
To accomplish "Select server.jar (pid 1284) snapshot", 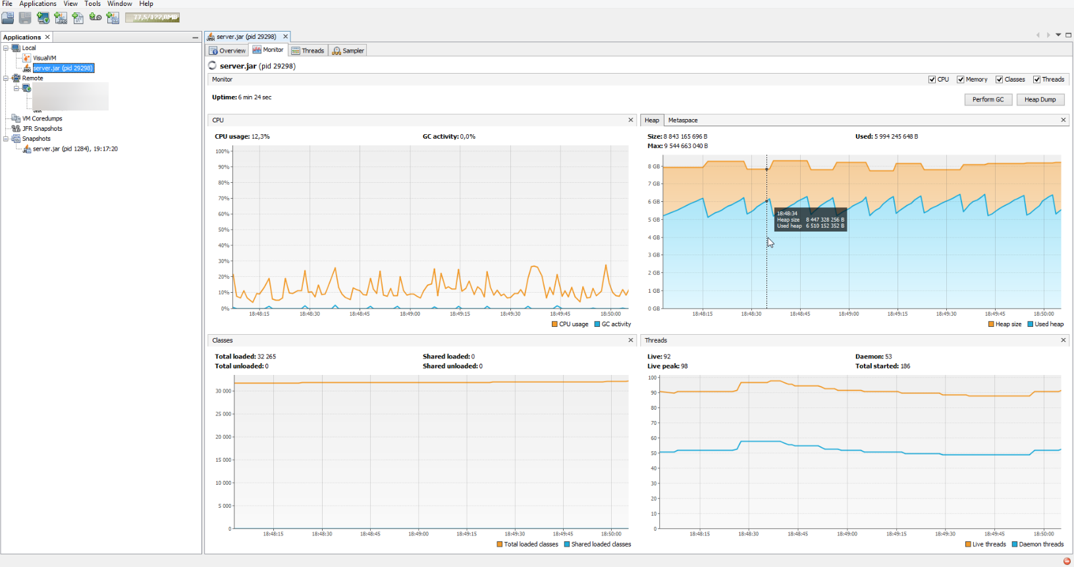I will click(75, 149).
